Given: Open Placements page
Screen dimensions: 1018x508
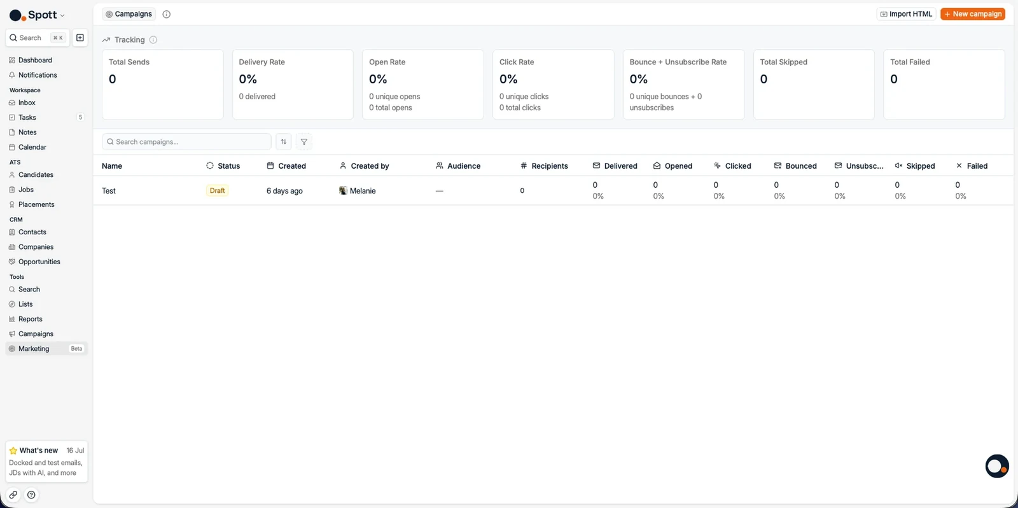Looking at the screenshot, I should [46, 204].
